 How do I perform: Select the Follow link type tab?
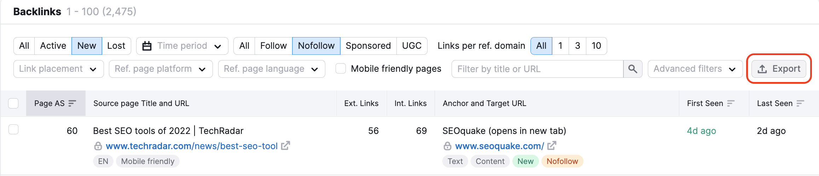[273, 46]
